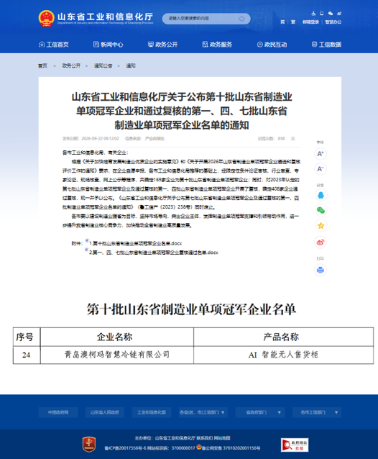The height and width of the screenshot is (459, 378).
Task: Expand 各省(区、市)工信部门 dropdown
Action: [203, 412]
